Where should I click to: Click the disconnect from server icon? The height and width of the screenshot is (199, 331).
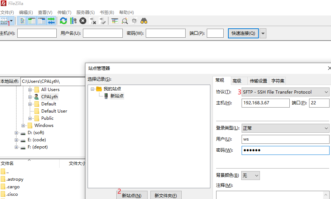click(93, 21)
